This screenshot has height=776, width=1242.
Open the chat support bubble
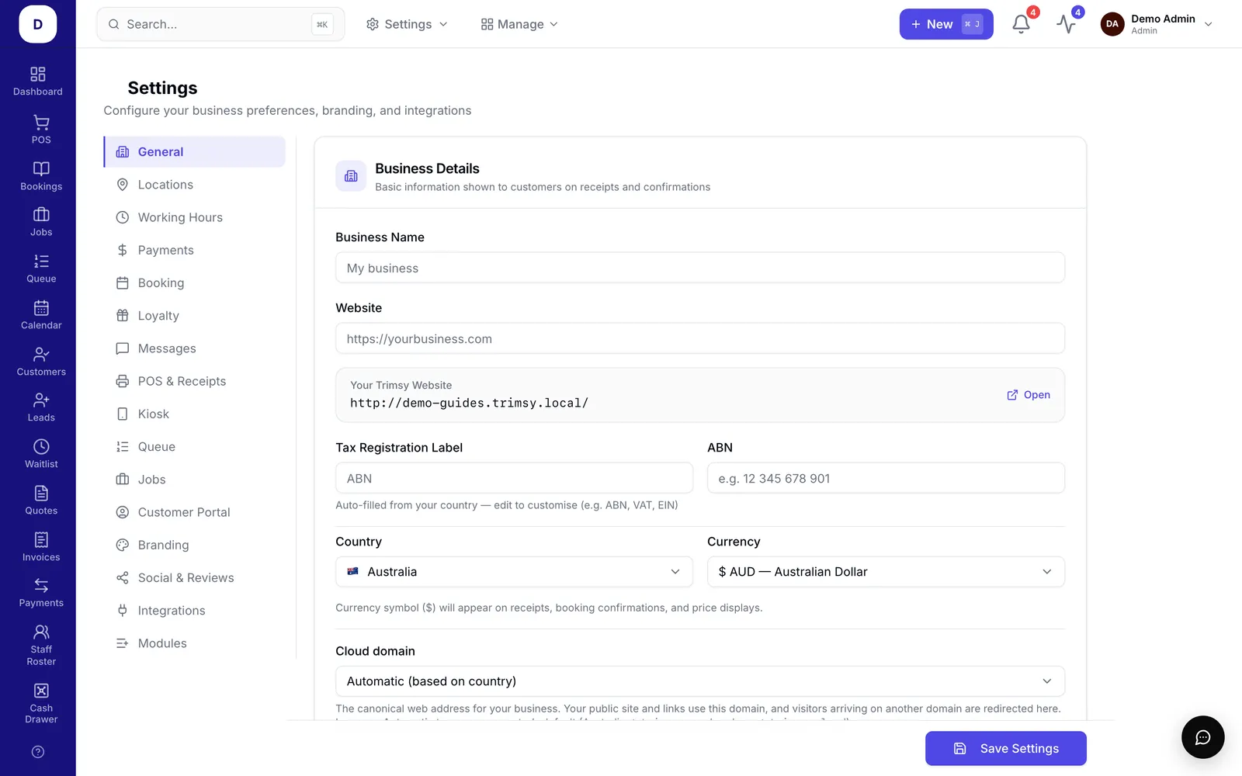1202,737
